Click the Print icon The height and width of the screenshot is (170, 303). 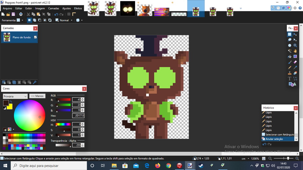tap(21, 14)
